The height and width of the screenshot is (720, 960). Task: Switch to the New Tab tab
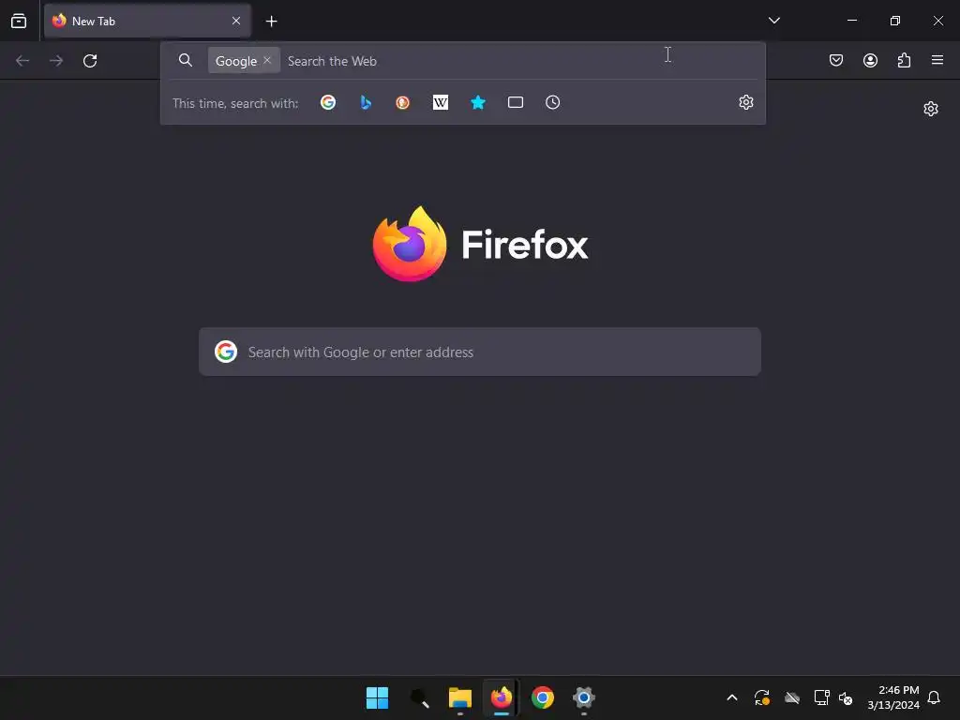pos(147,21)
